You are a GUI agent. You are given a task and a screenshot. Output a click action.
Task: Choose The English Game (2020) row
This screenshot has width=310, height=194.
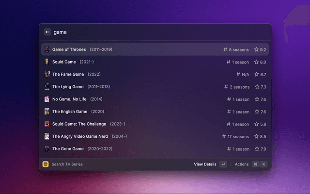tap(70, 112)
